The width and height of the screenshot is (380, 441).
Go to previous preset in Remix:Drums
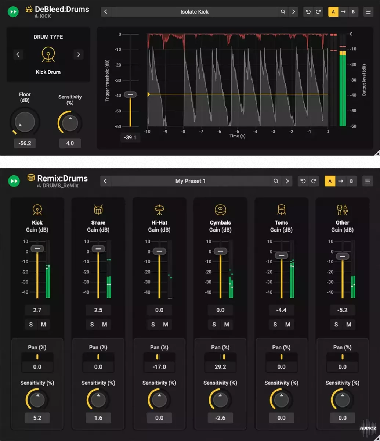(x=105, y=181)
